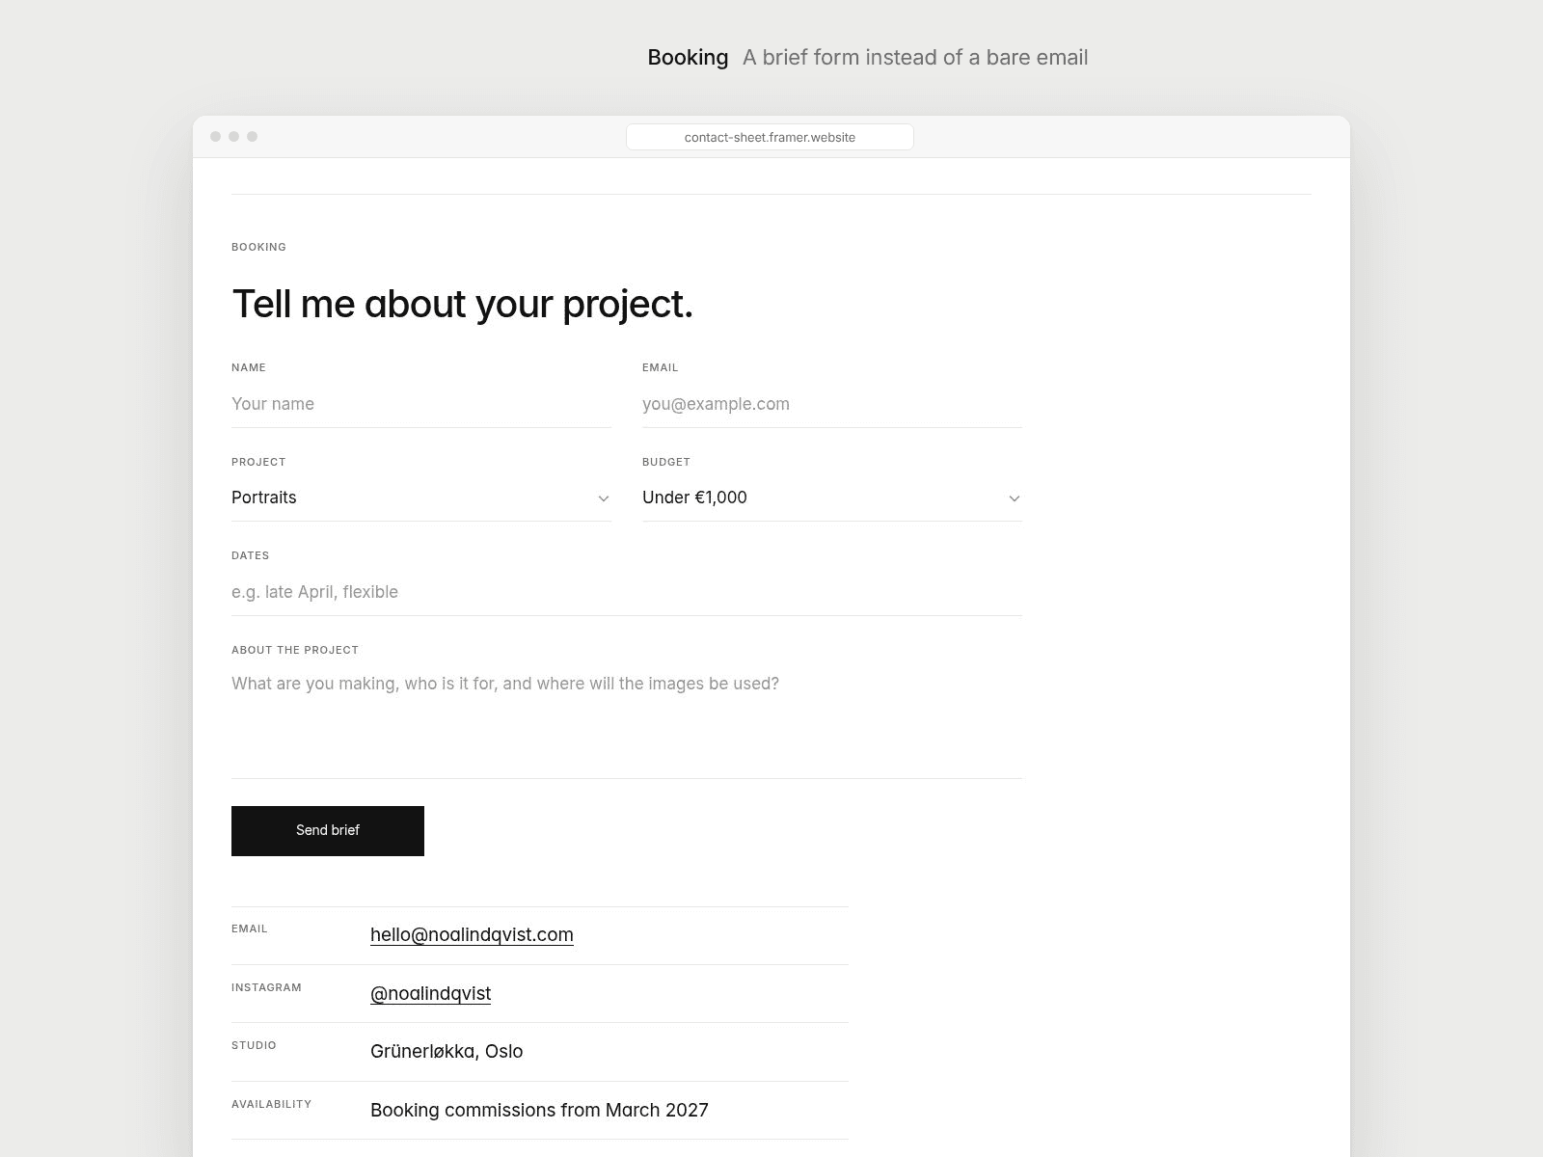The width and height of the screenshot is (1543, 1157).
Task: Click the PROJECT field label
Action: tap(258, 462)
